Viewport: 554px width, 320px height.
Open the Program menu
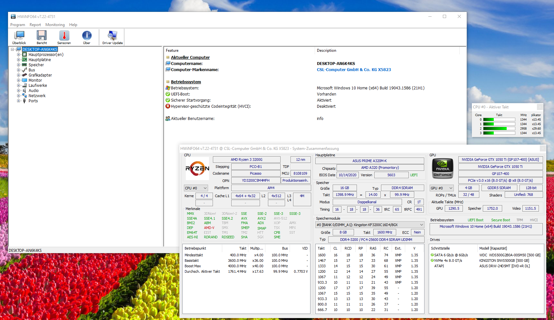(x=18, y=25)
